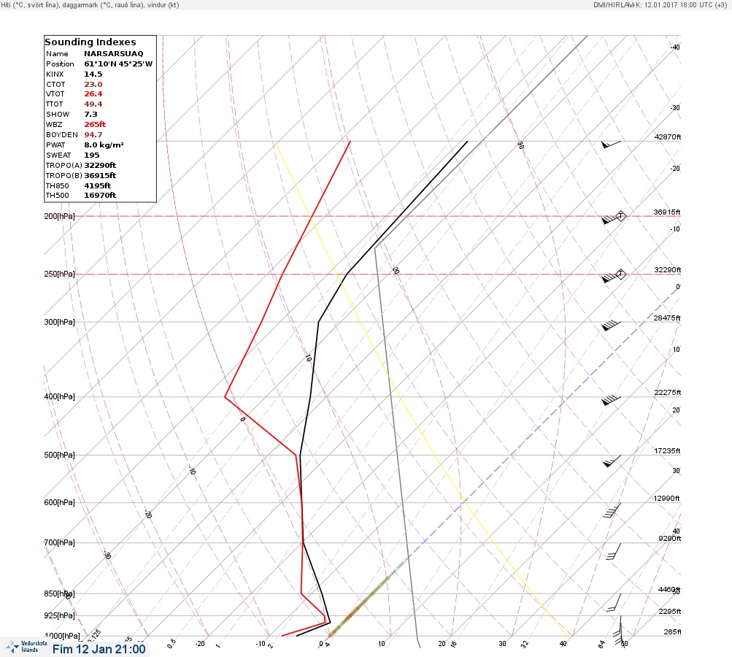Click the wind barb at 700 hPa level
Screen dimensions: 732x657
coord(614,551)
